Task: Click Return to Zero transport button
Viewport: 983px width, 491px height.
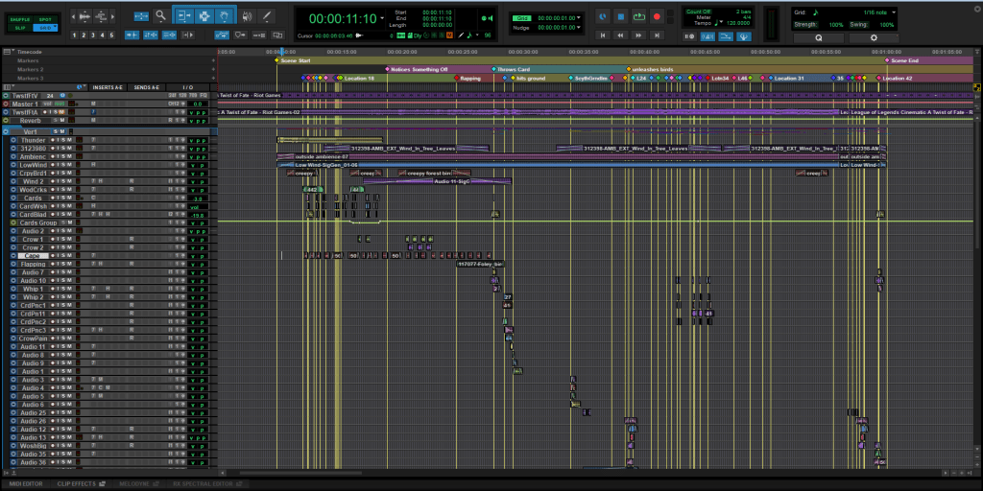Action: point(603,35)
